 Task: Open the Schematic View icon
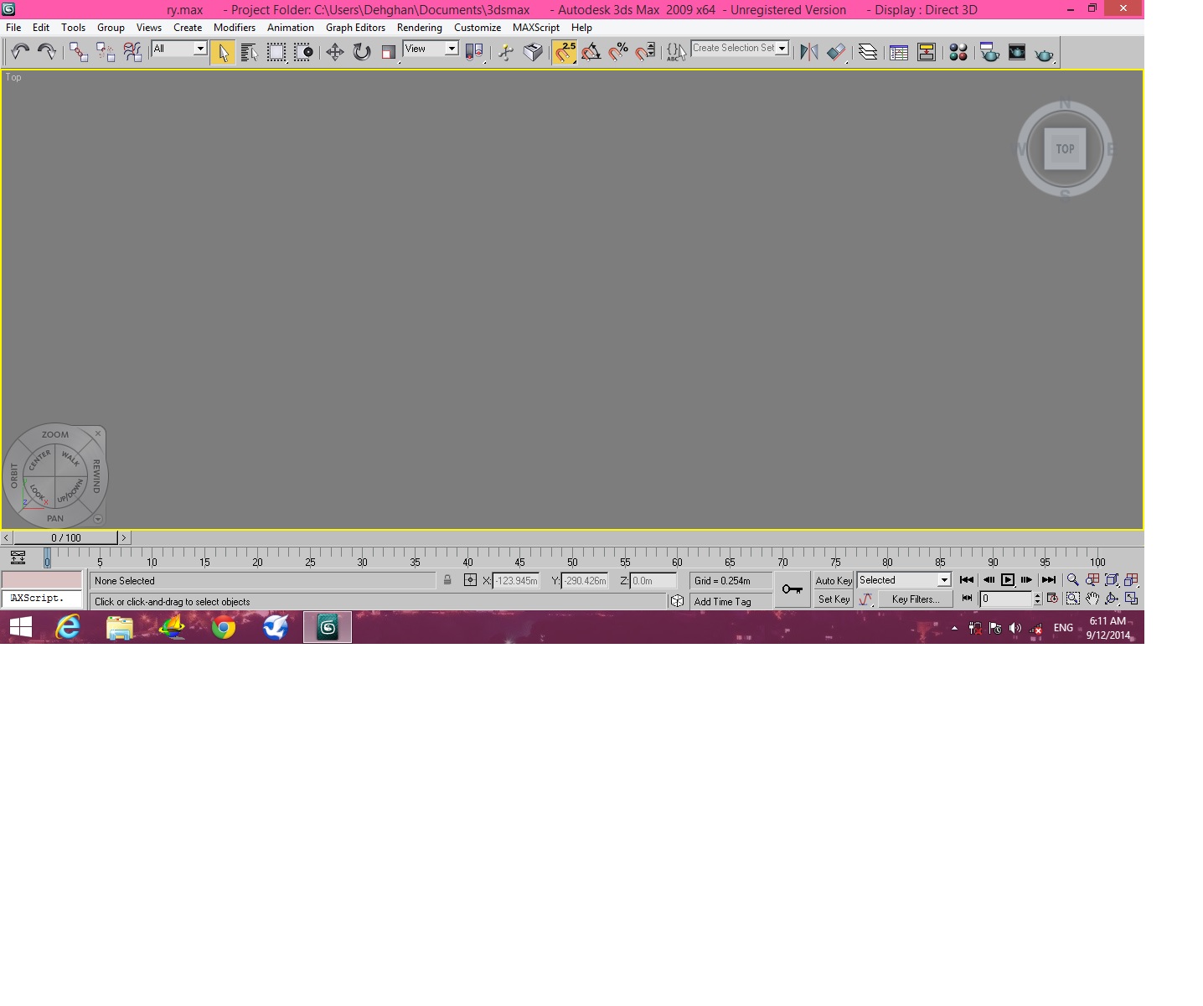[x=927, y=52]
